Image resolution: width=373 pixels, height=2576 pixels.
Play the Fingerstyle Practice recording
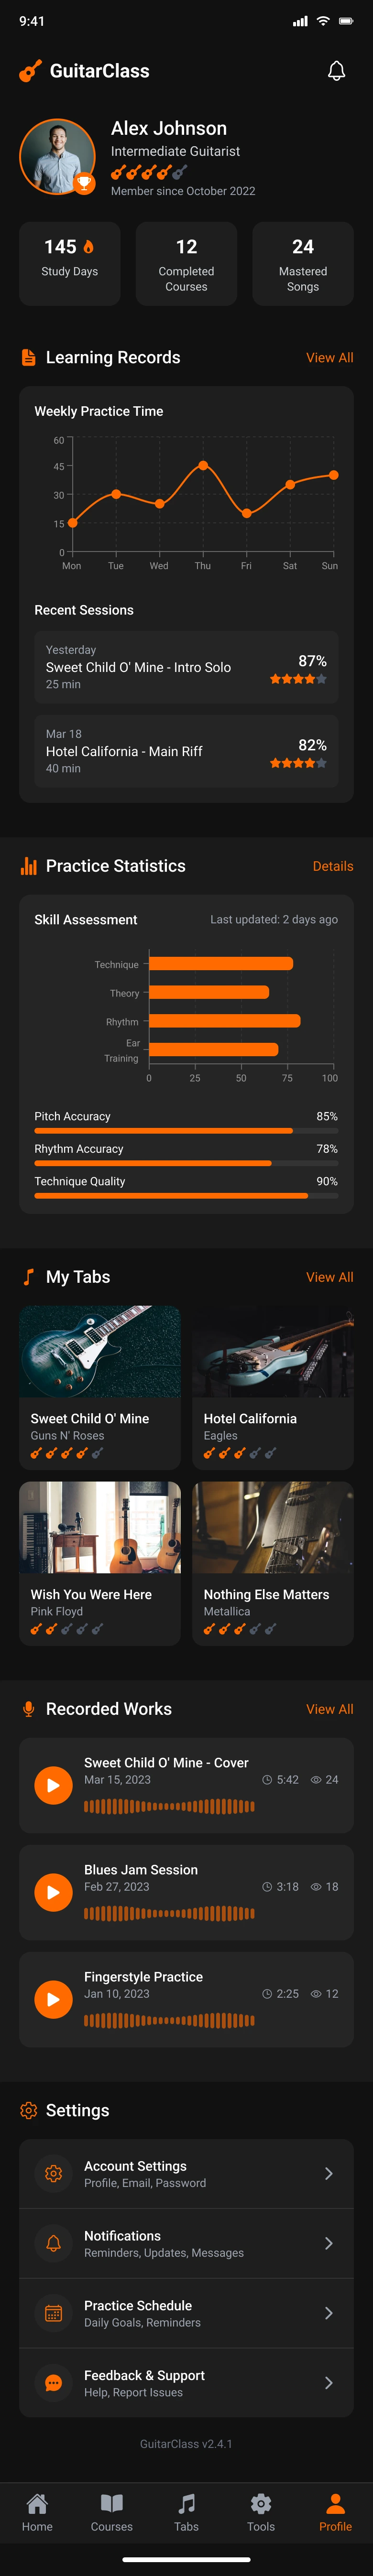pyautogui.click(x=53, y=1999)
